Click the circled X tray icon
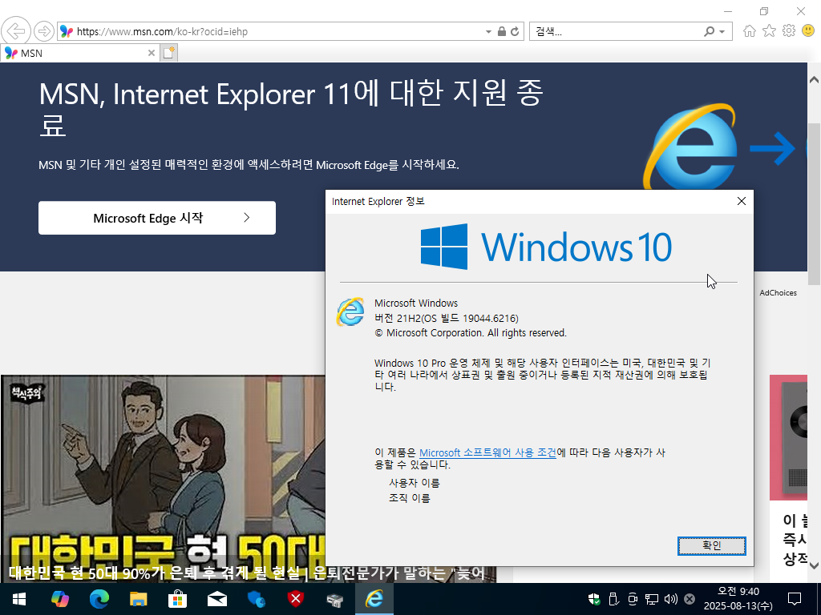Viewport: 821px width, 615px height. point(690,599)
